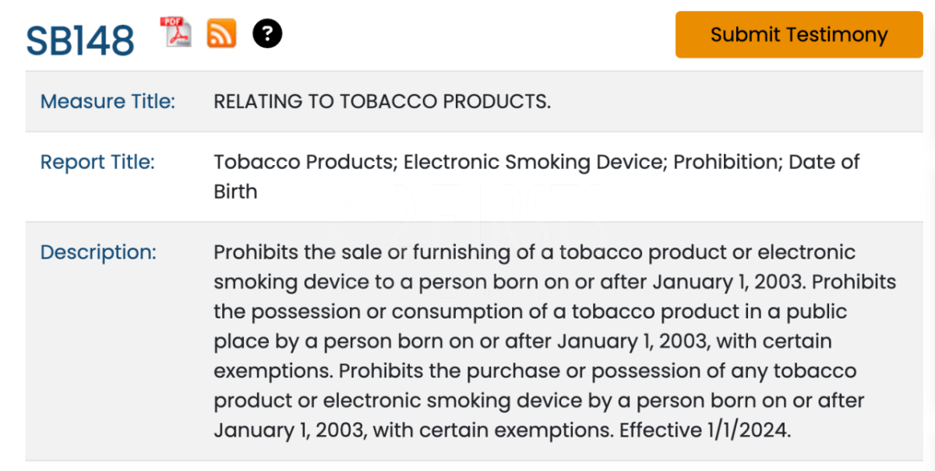Viewport: 935px width, 471px height.
Task: Click the line starting product or electronic smoking
Action: pyautogui.click(x=539, y=400)
